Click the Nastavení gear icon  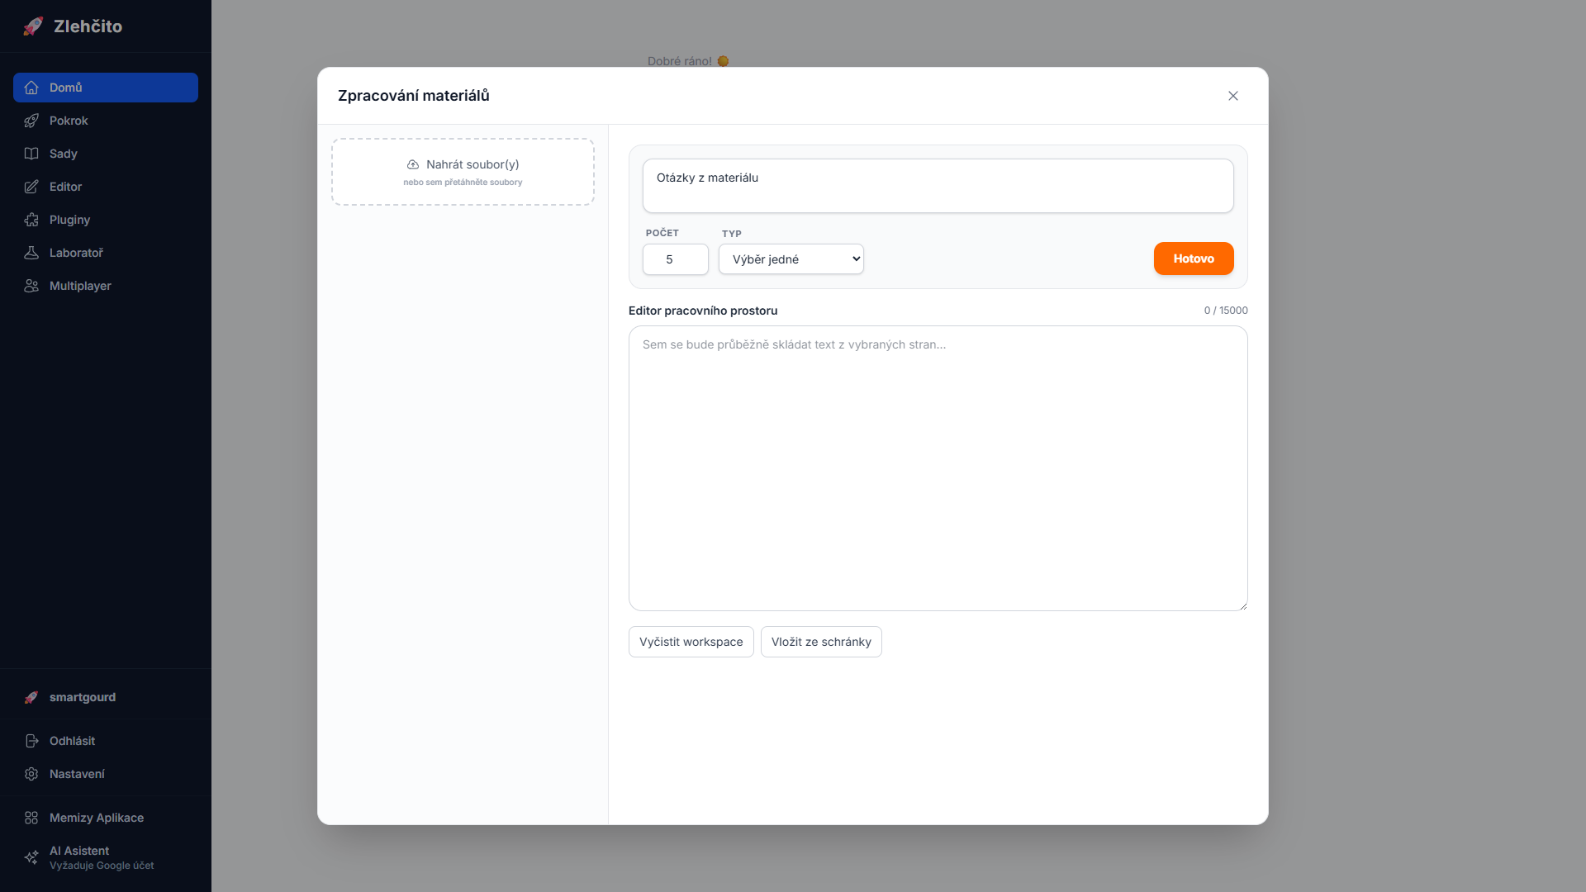(x=31, y=774)
